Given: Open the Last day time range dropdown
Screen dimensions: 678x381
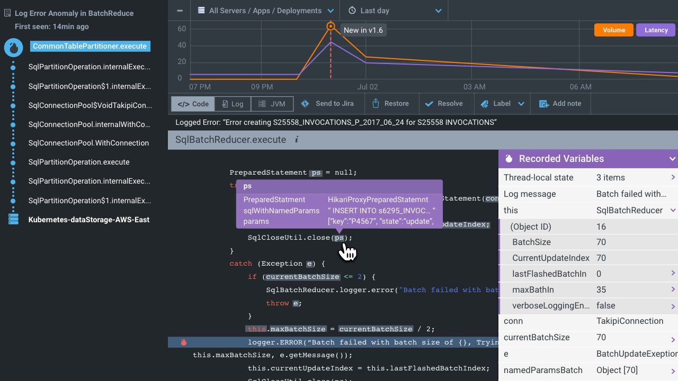Looking at the screenshot, I should point(395,11).
